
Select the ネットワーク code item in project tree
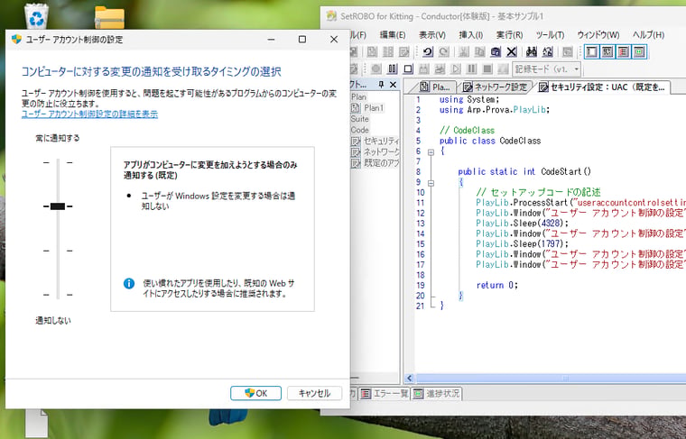point(381,152)
